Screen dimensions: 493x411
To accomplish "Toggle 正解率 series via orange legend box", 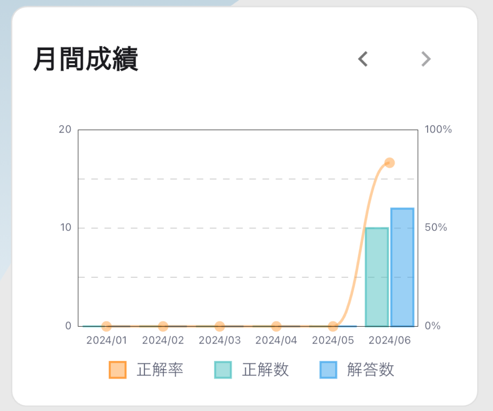I will point(117,370).
